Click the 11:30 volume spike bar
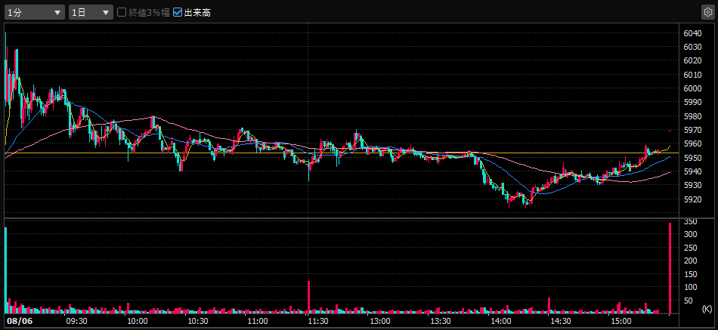718x330 pixels. [x=308, y=297]
